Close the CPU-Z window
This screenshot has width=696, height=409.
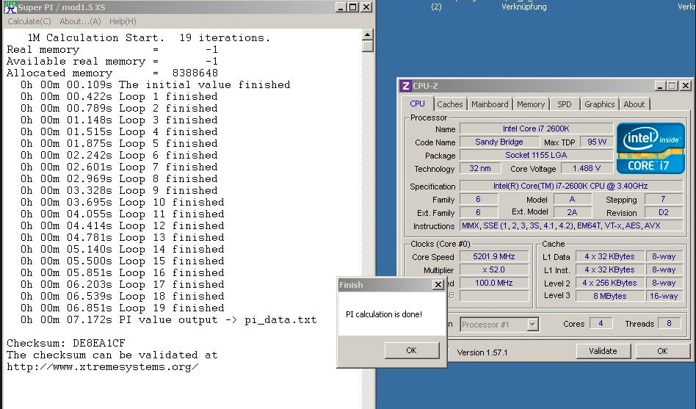pos(686,86)
